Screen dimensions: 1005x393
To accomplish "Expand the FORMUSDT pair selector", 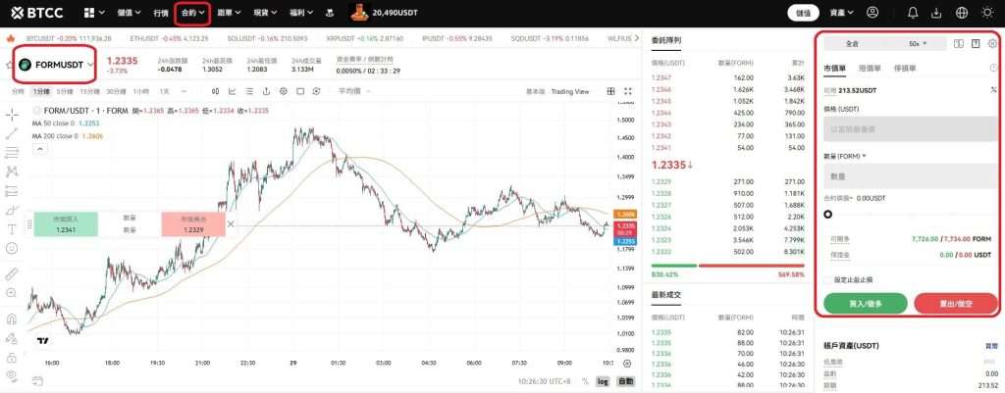I will point(91,65).
